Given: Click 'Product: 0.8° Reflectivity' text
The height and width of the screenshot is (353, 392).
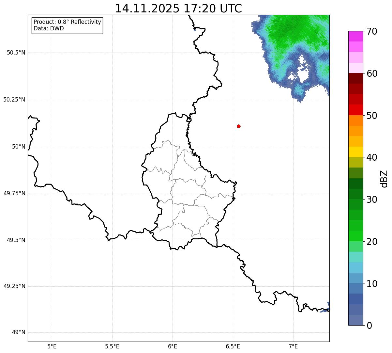Looking at the screenshot, I should 68,22.
